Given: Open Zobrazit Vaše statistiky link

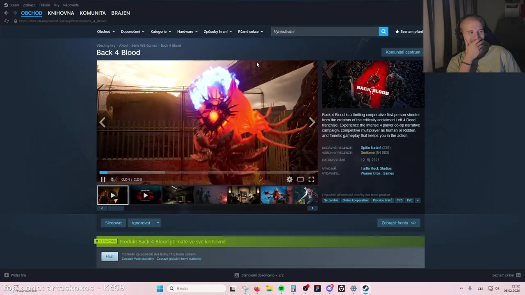Looking at the screenshot, I should tap(138, 259).
